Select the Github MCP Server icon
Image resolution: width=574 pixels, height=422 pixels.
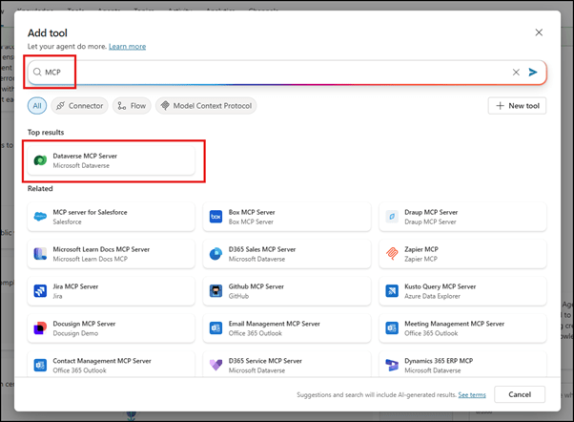click(x=216, y=291)
